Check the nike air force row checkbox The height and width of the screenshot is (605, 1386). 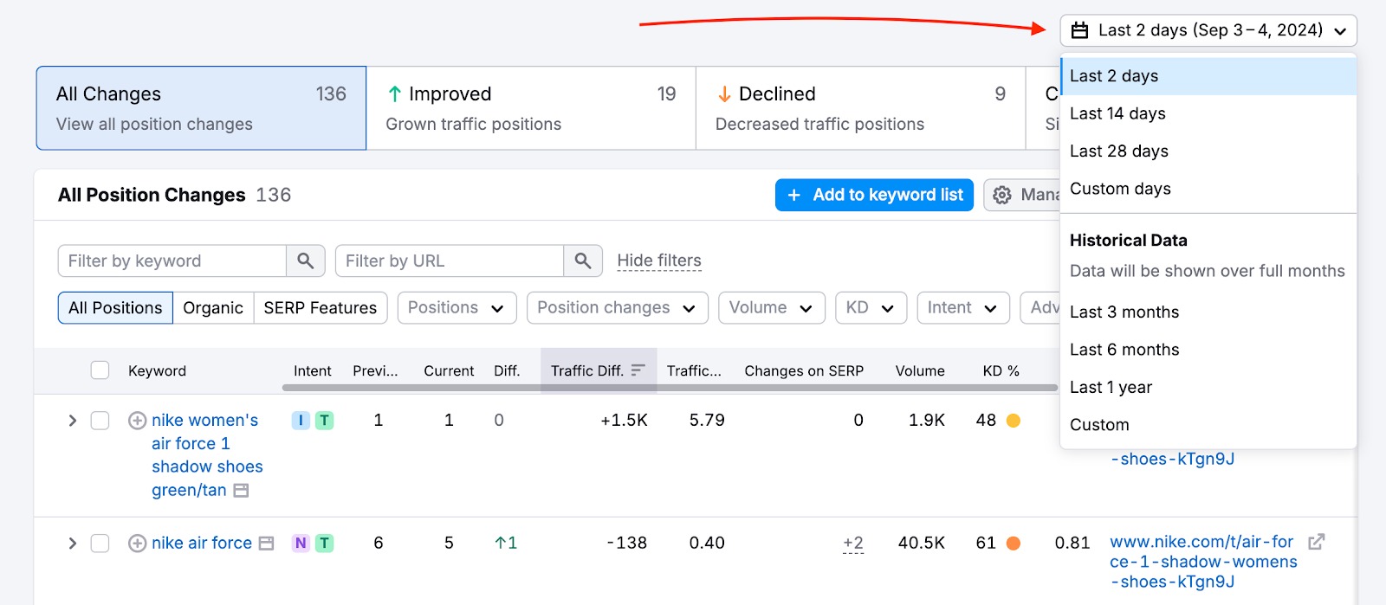pos(100,544)
